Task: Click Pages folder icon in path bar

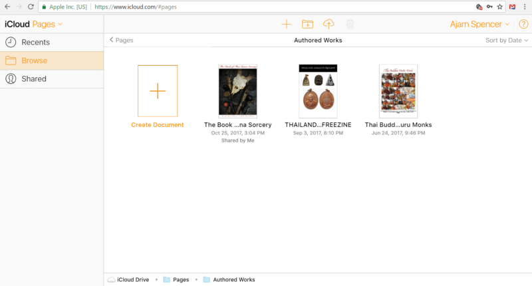Action: click(x=167, y=279)
